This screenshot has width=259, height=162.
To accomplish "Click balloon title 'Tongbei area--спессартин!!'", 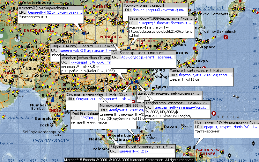I will 177,103.
